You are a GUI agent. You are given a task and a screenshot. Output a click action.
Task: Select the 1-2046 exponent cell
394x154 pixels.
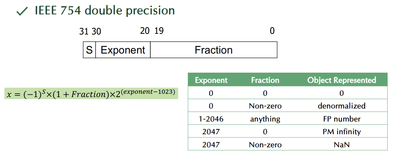coord(211,119)
